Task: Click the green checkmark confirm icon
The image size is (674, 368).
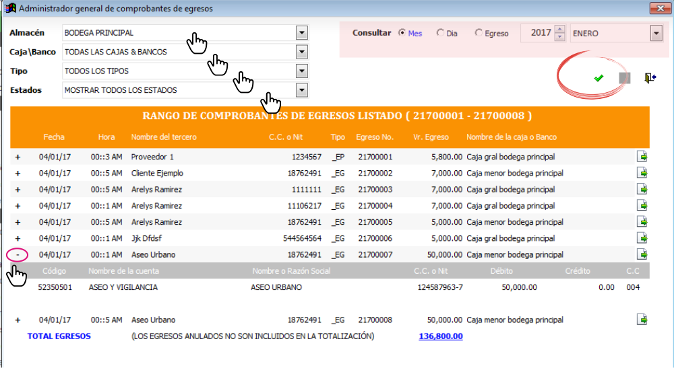Action: (599, 78)
